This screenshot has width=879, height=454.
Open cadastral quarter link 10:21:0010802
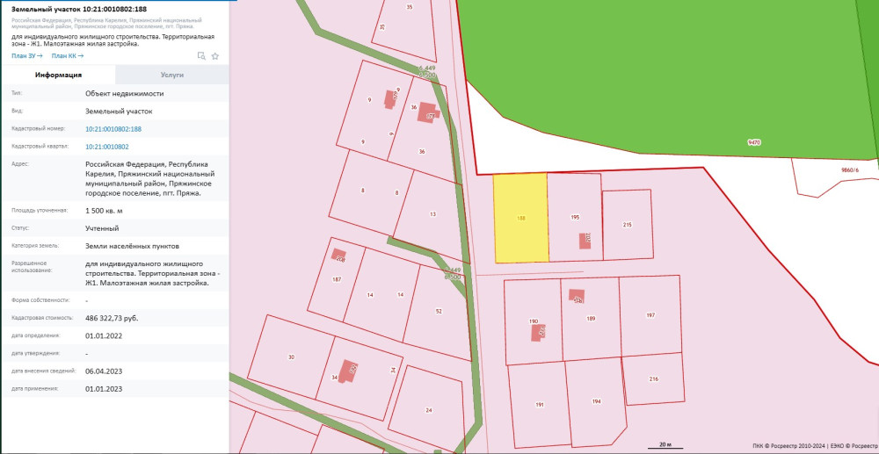106,147
